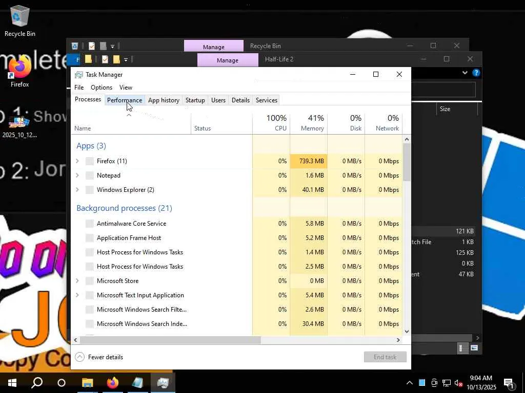
Task: Open Manage tab in Recycle Bin window
Action: pos(214,47)
